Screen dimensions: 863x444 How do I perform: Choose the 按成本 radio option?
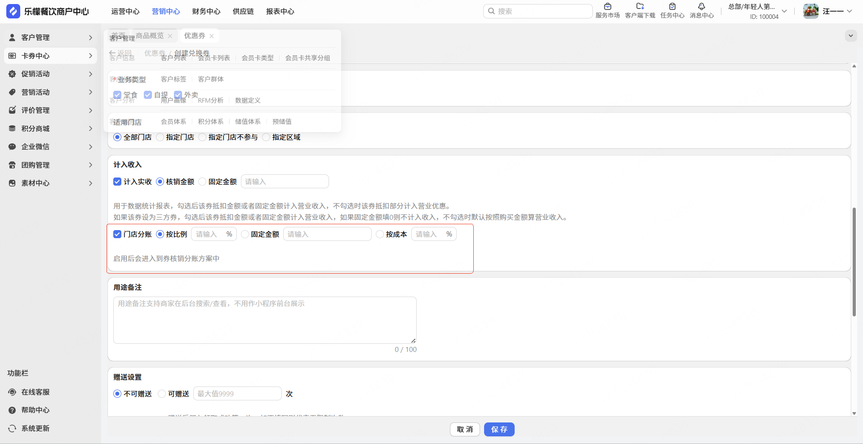380,234
